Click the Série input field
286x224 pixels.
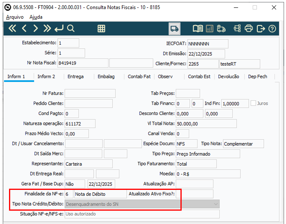(x=71, y=53)
